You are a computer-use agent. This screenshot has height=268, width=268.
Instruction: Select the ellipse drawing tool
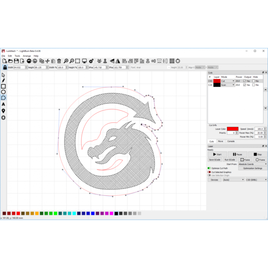tap(4, 92)
